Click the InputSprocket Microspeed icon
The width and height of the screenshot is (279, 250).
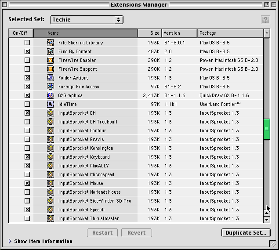(x=51, y=174)
